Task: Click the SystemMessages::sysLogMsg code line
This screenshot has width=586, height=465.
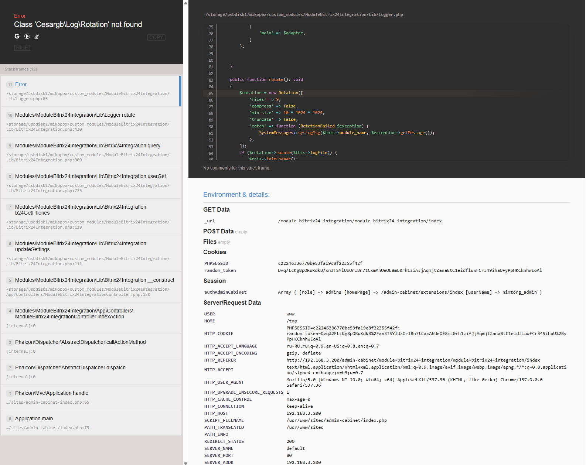Action: 347,133
